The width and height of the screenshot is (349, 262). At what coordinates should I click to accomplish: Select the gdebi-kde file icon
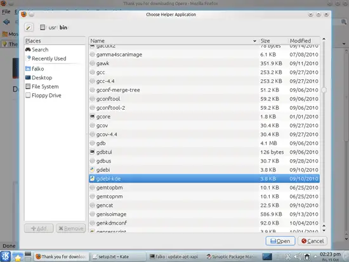(x=92, y=178)
